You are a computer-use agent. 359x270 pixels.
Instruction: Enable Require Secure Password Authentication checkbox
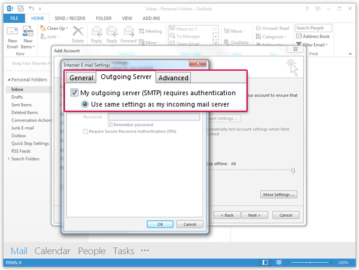click(x=86, y=131)
